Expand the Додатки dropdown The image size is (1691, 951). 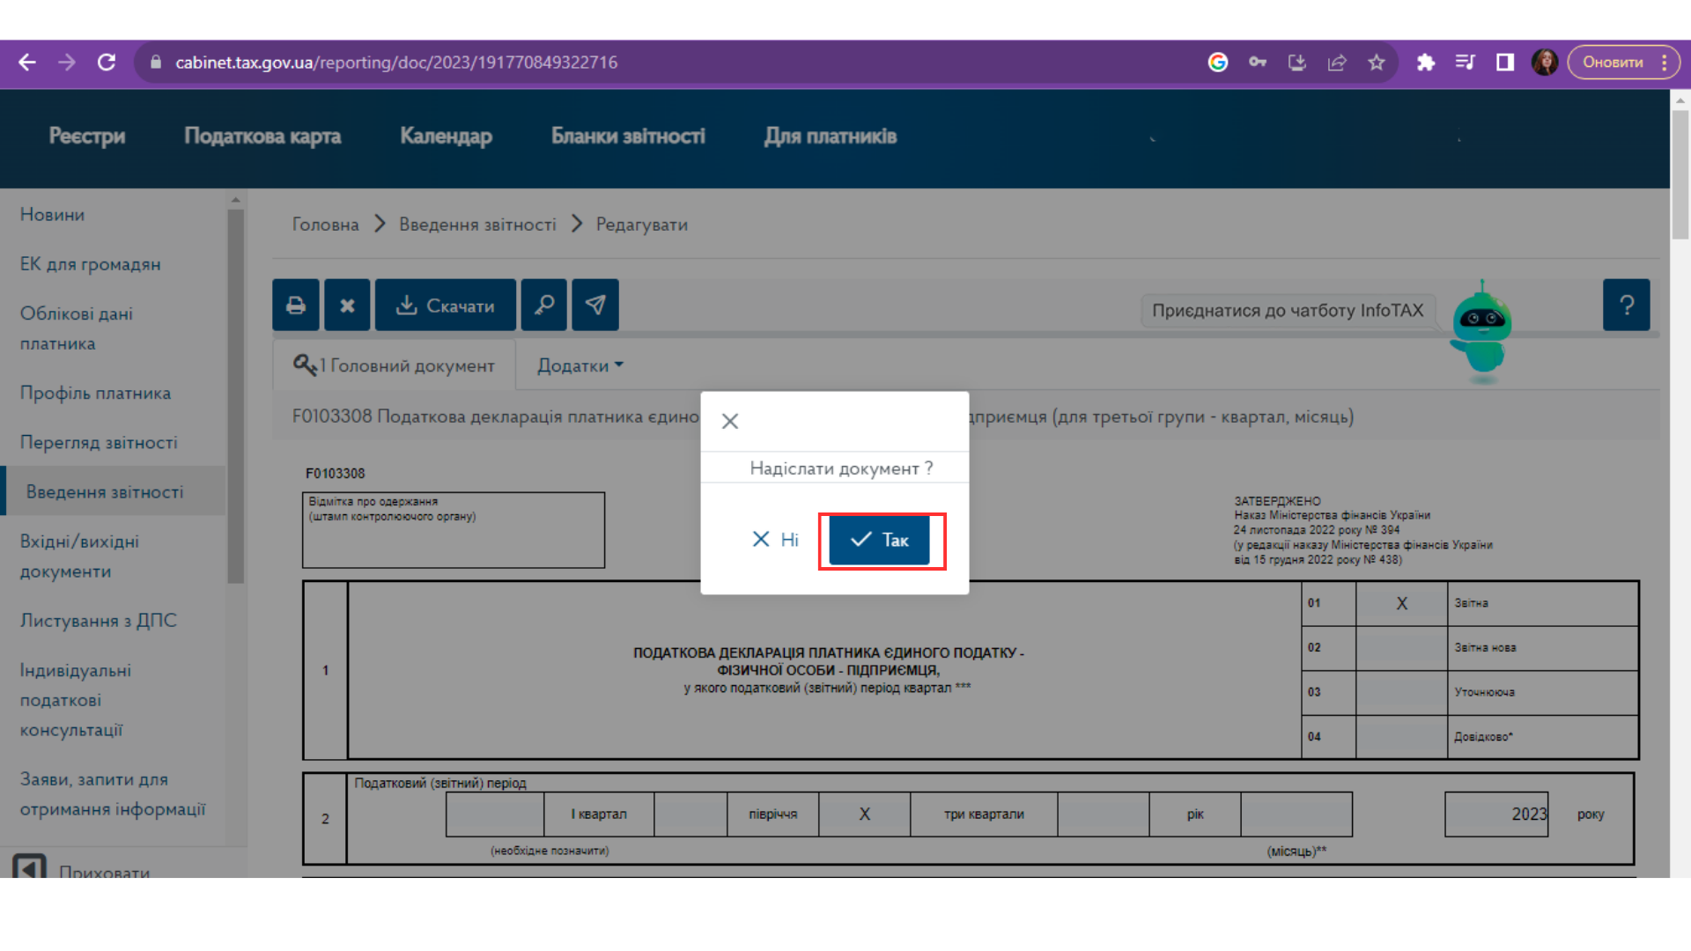tap(580, 365)
